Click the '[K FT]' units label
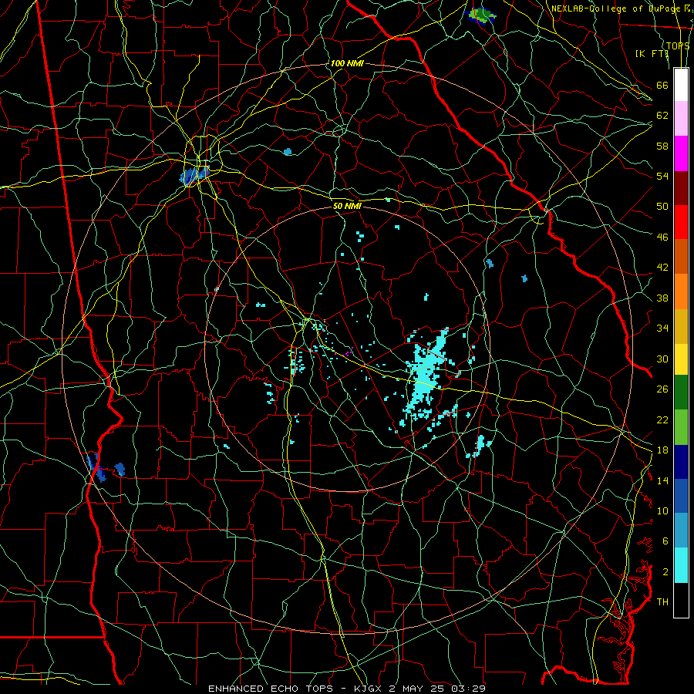 (652, 54)
